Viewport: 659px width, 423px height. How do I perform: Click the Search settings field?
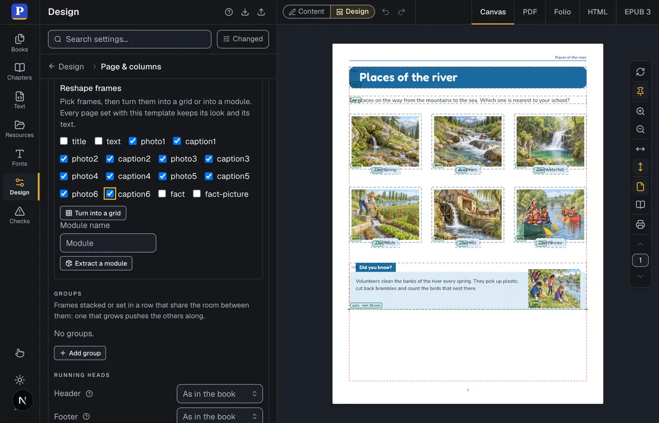click(129, 39)
